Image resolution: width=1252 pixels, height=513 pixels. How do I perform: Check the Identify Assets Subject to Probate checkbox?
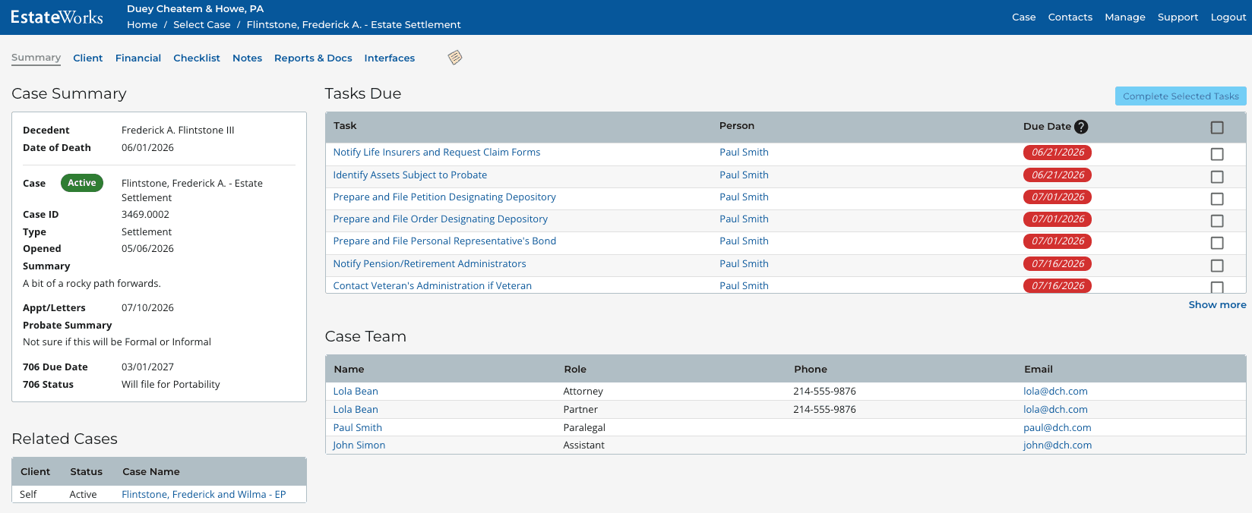pos(1217,177)
